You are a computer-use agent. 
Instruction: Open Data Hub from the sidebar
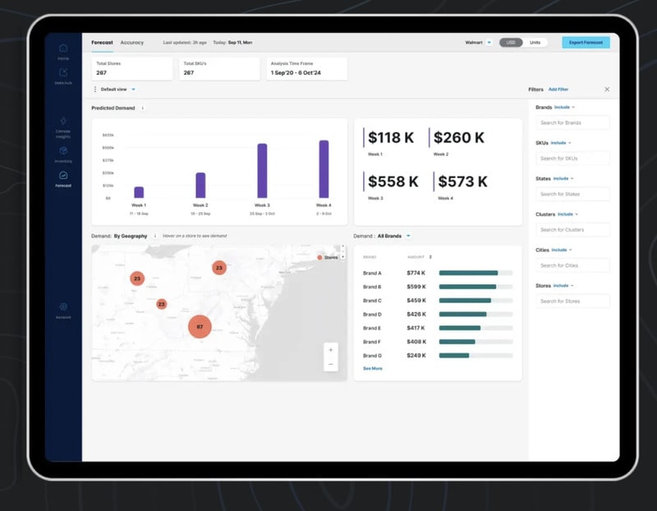coord(63,74)
